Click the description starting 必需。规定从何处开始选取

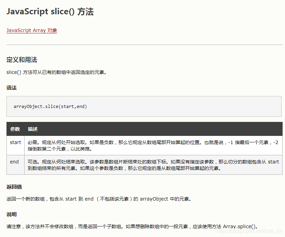153,146
